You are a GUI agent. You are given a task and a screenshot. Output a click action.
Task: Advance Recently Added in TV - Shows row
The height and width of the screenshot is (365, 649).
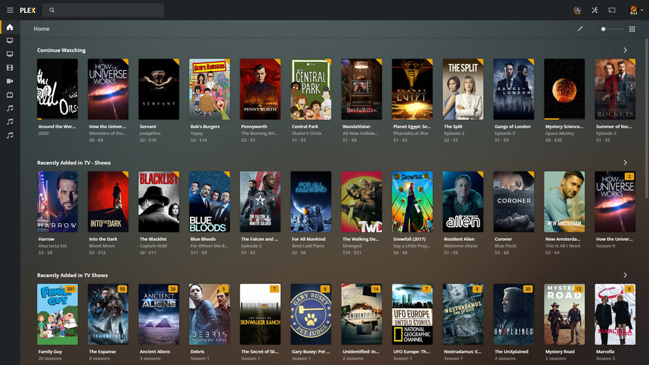pos(625,163)
